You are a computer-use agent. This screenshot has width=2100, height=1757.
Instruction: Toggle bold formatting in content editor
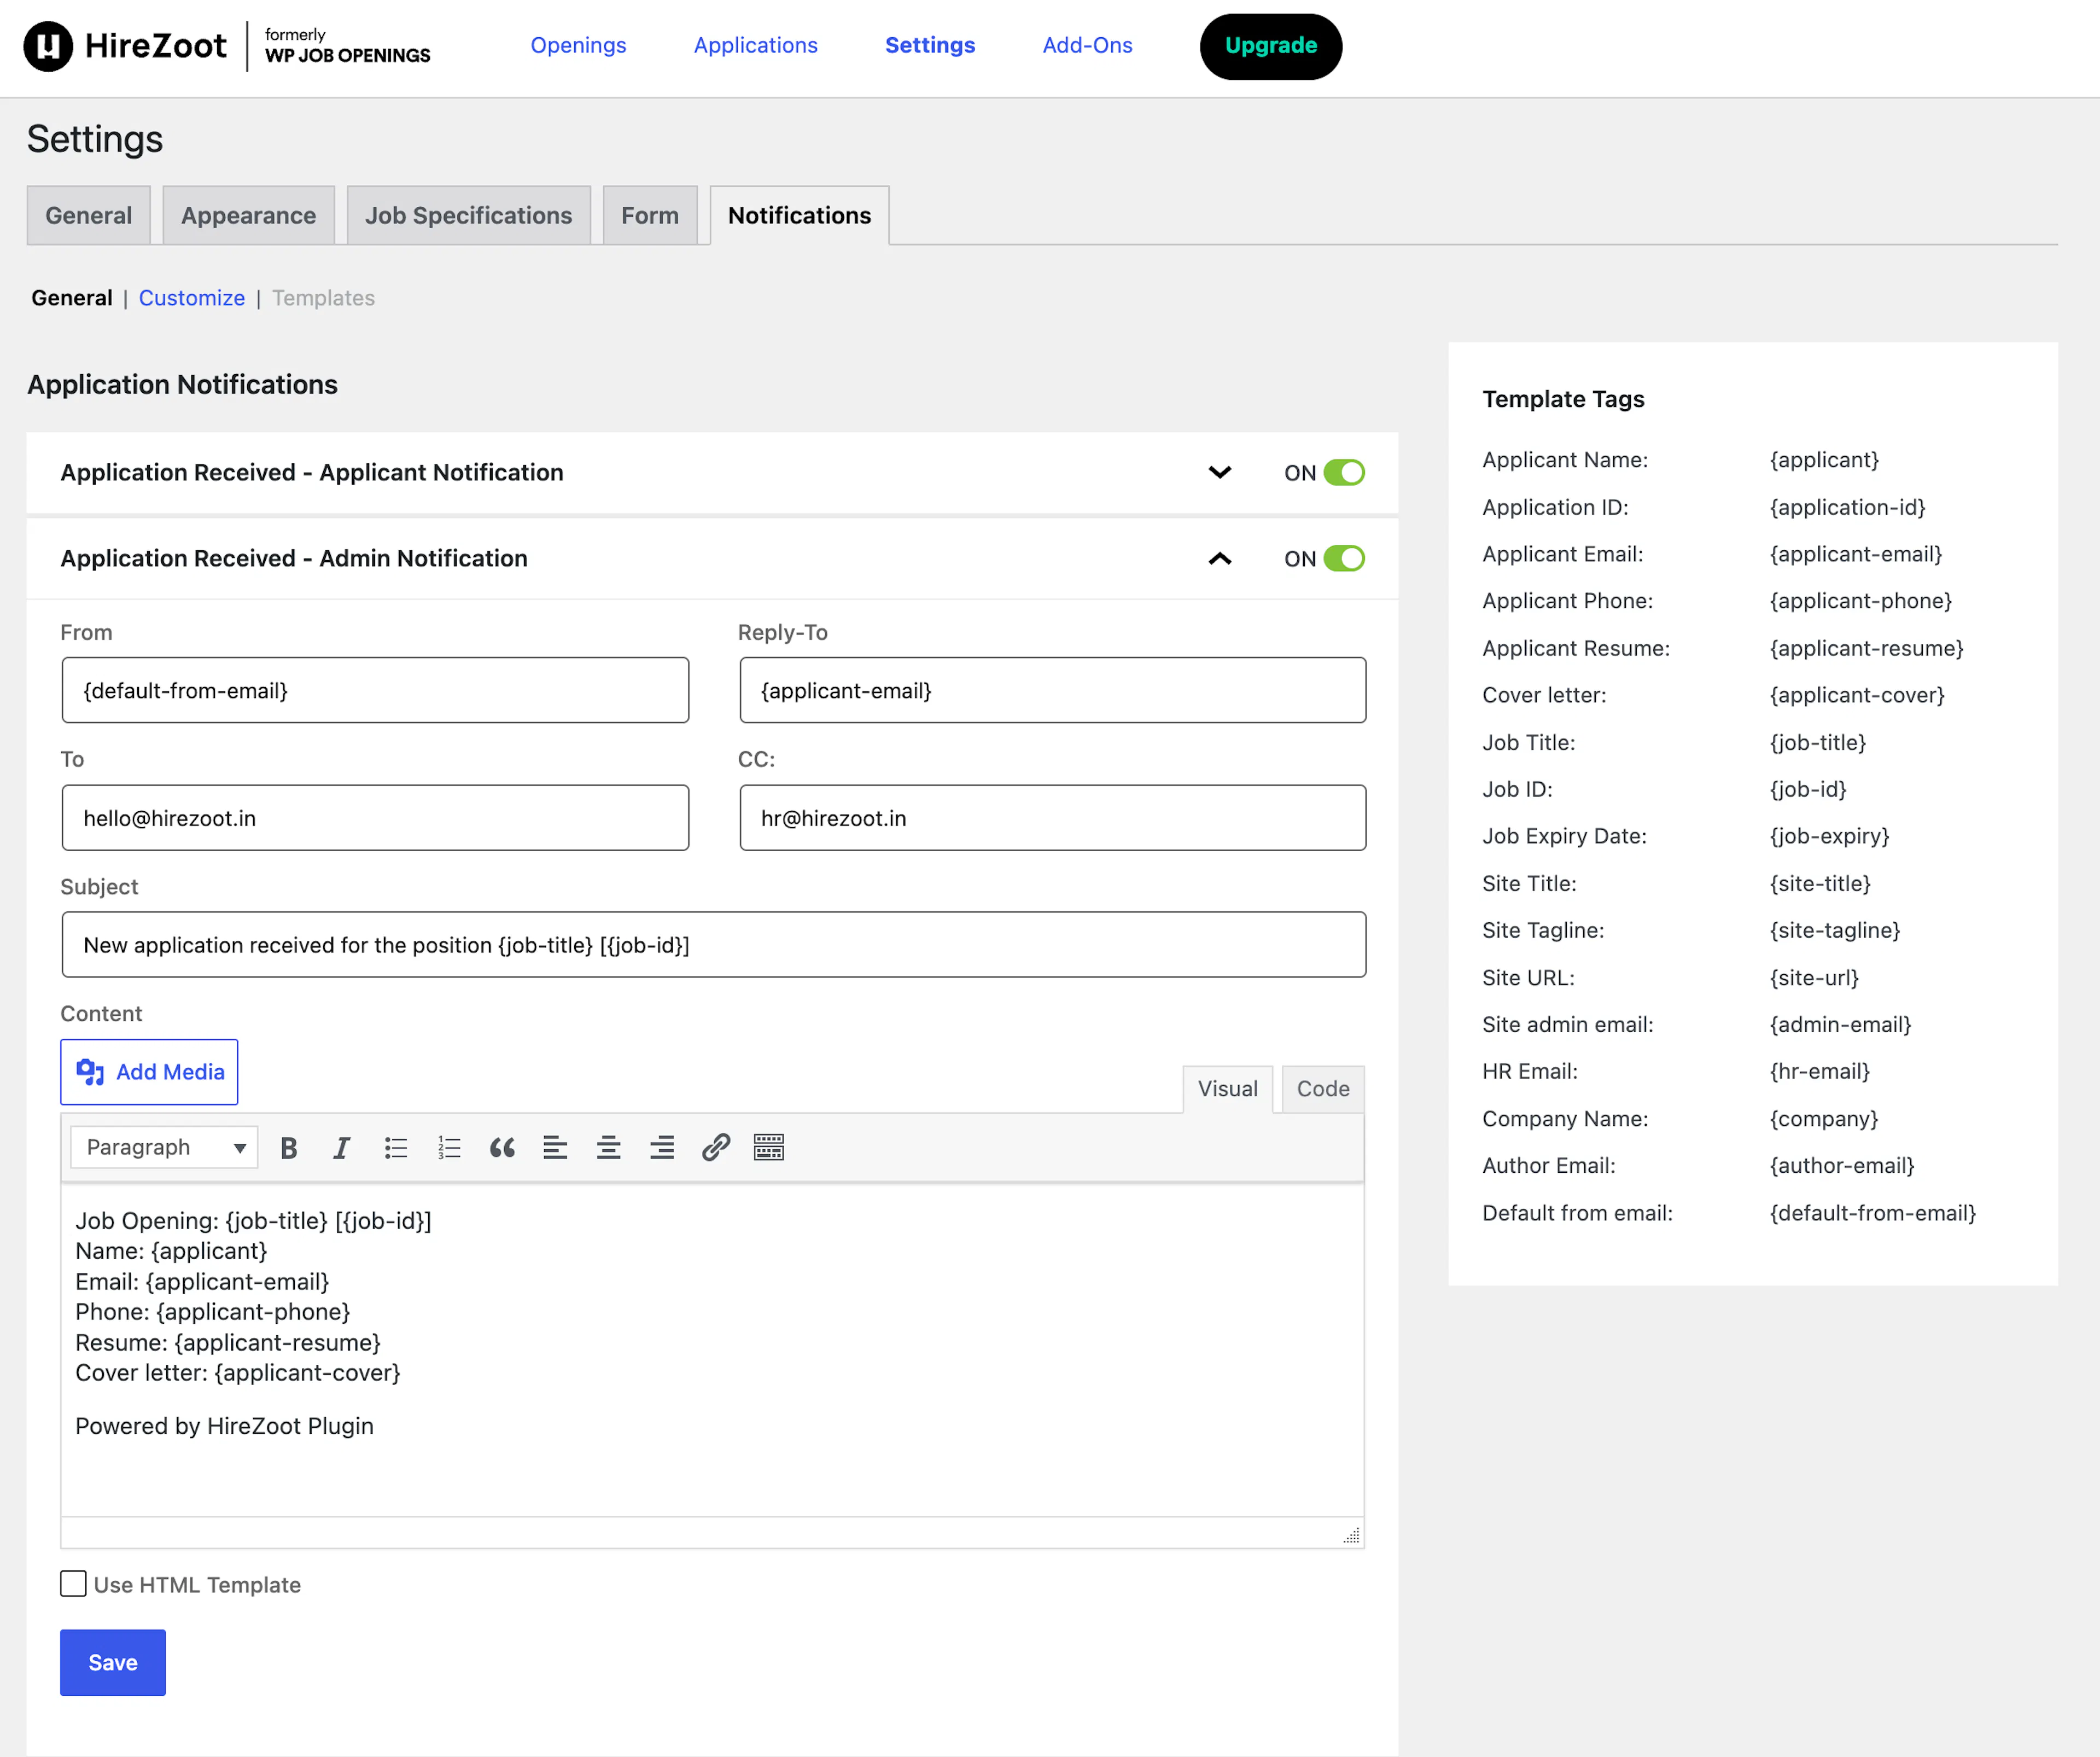289,1147
